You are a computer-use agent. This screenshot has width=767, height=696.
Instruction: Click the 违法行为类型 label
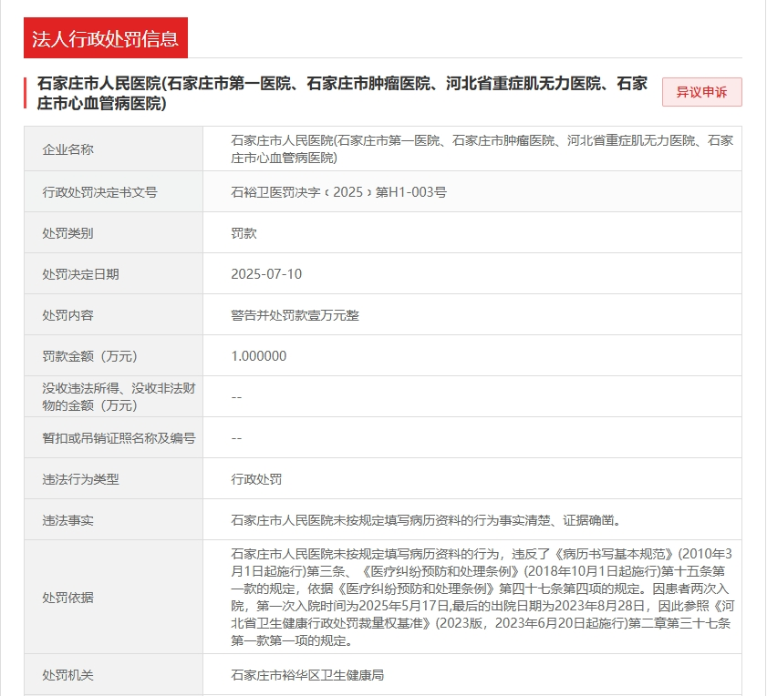point(80,479)
